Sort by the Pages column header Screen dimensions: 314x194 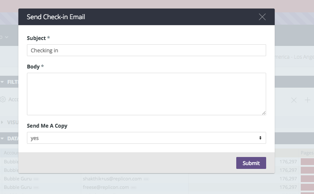(307, 153)
